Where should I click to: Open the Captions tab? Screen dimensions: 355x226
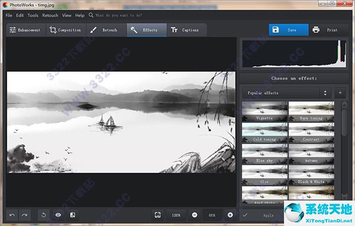187,30
